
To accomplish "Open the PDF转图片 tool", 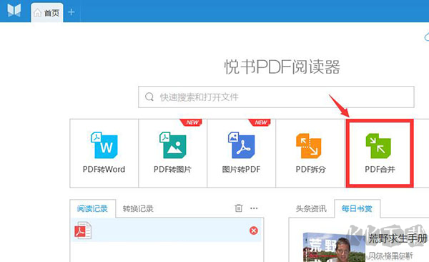I will click(x=172, y=153).
